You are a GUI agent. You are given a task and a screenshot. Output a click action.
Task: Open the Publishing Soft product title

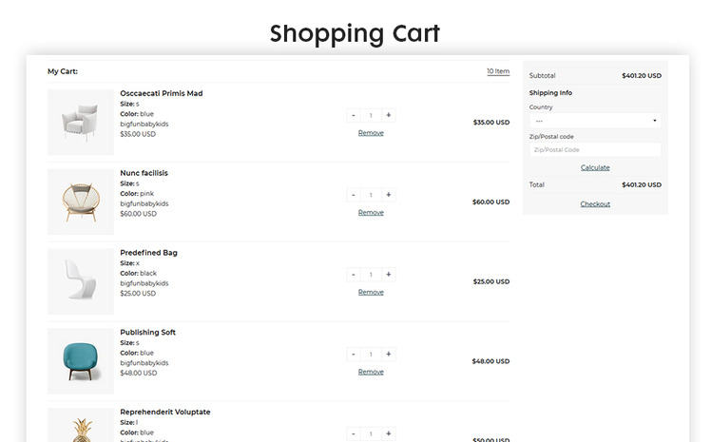pos(148,333)
